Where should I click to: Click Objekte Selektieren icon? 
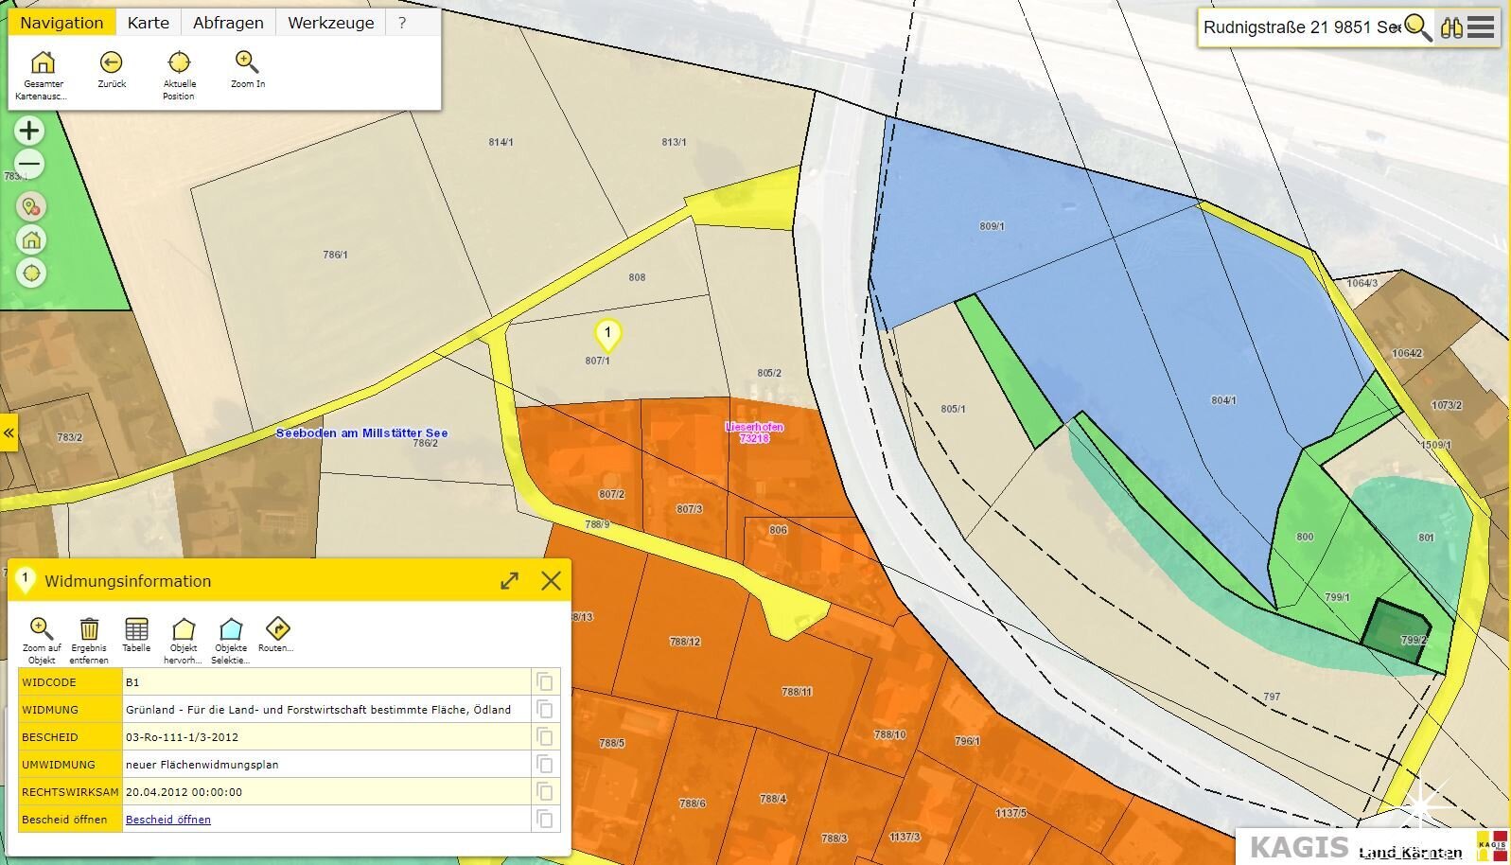(231, 629)
